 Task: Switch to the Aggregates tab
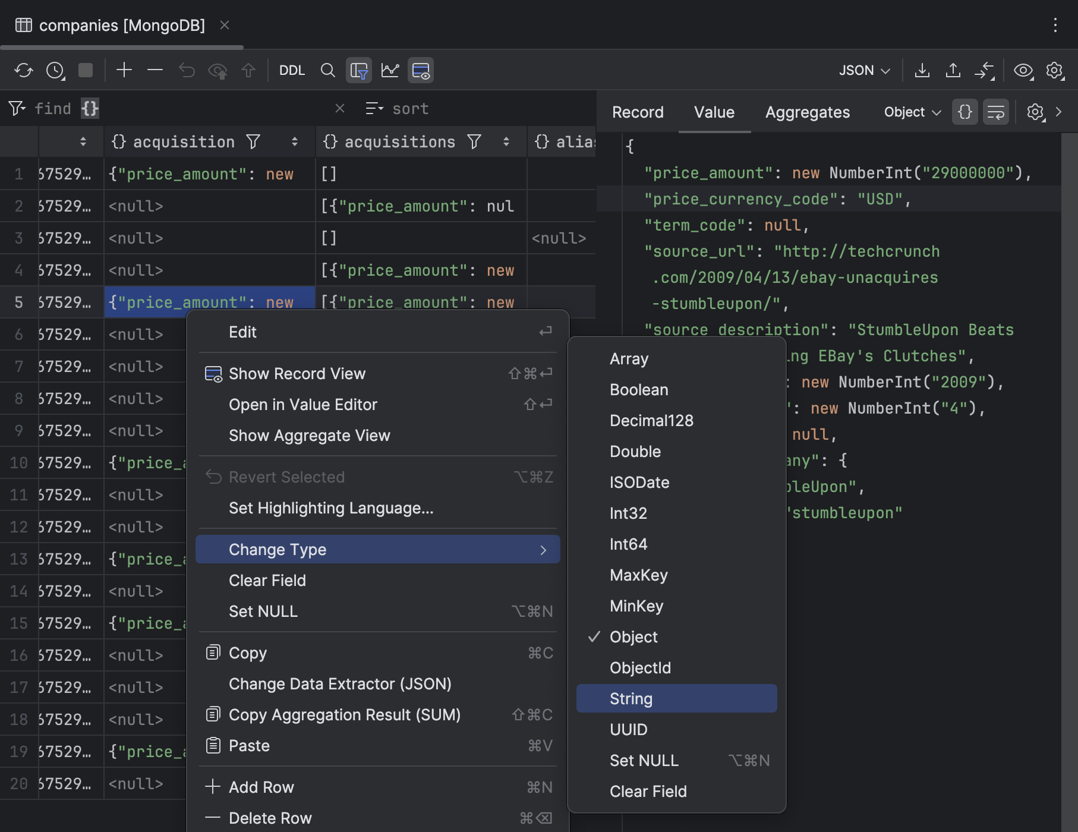point(806,112)
